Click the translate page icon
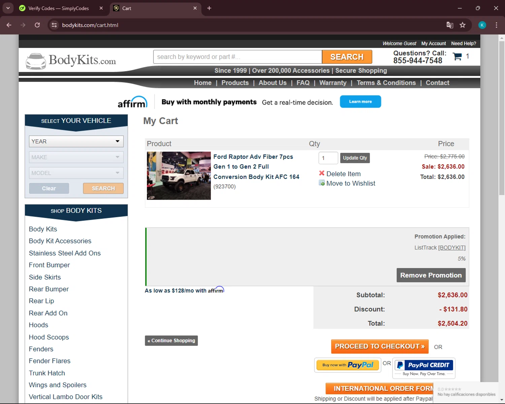 pyautogui.click(x=450, y=25)
